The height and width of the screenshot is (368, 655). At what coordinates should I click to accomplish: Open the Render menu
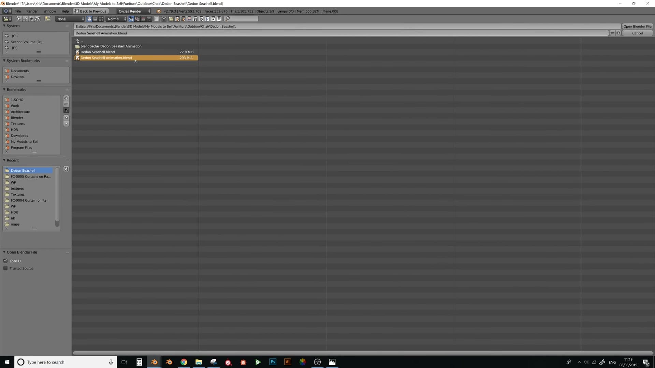(32, 11)
